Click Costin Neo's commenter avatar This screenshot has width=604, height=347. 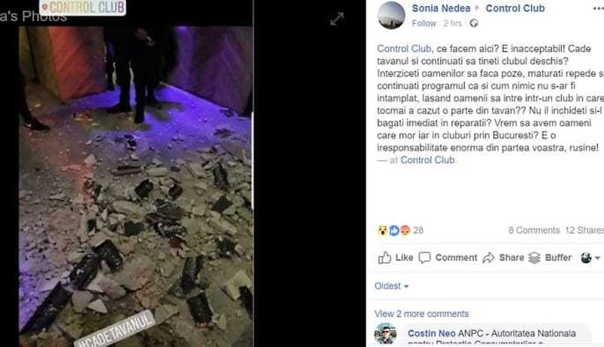tap(386, 333)
